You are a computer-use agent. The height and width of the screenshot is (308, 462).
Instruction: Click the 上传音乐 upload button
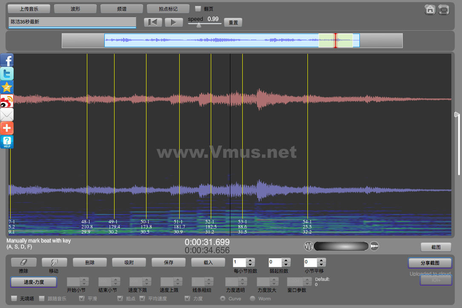[x=29, y=9]
